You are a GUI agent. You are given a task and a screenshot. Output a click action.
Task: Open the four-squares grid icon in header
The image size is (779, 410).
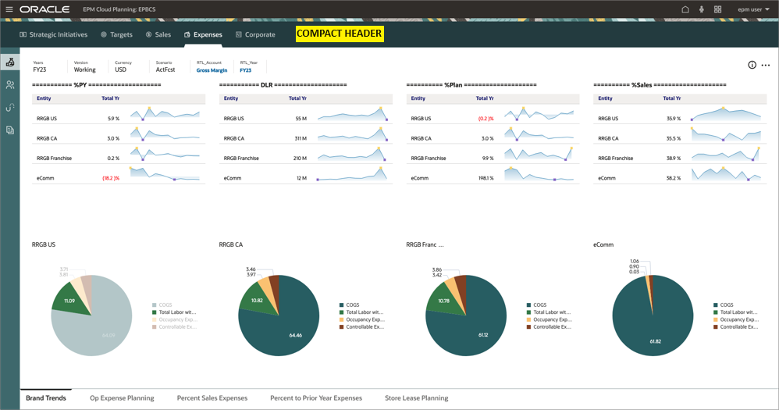click(717, 9)
